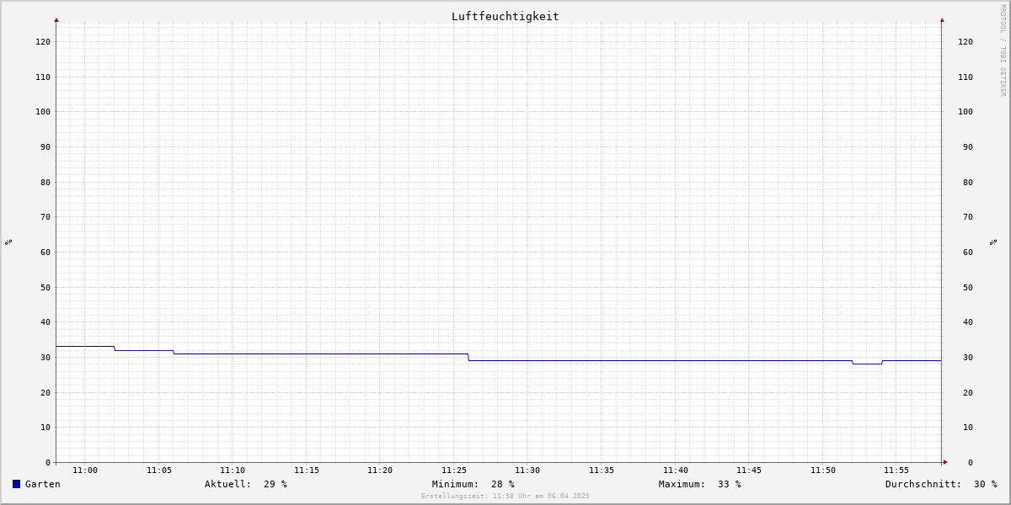
Task: Click the 60 label on the left axis
Action: (45, 252)
